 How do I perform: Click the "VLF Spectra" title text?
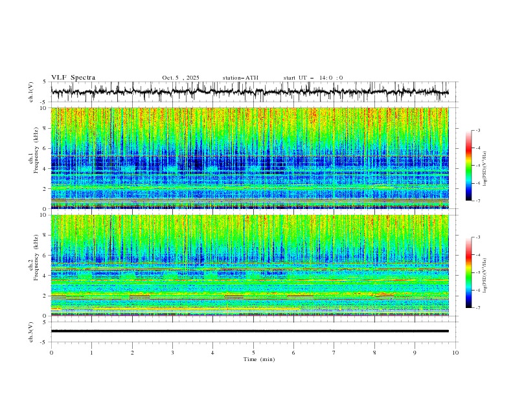pyautogui.click(x=73, y=78)
